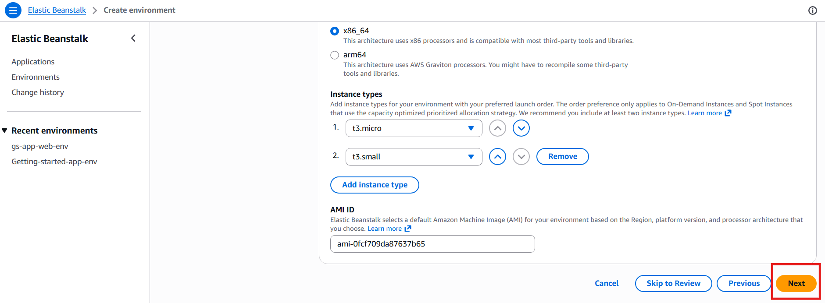This screenshot has width=825, height=303.
Task: Collapse the Elastic Beanstalk sidebar panel
Action: point(133,39)
